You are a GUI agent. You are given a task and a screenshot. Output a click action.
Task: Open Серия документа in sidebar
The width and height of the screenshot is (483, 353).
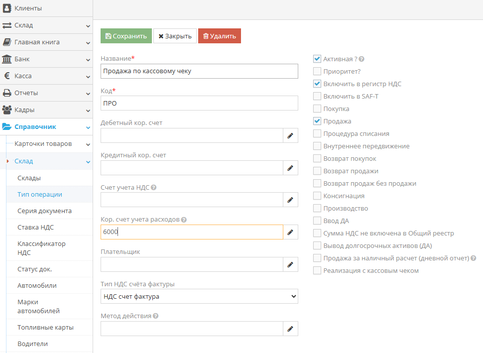coord(44,211)
